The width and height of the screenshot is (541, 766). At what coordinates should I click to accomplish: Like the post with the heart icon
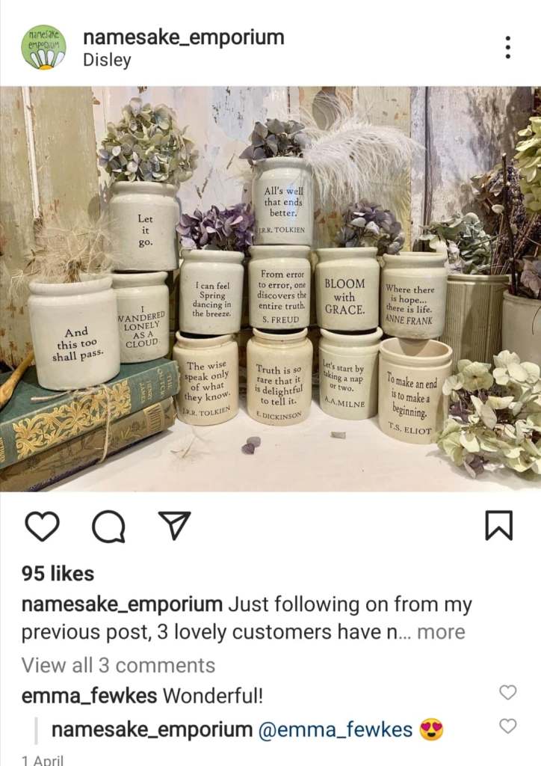[42, 526]
